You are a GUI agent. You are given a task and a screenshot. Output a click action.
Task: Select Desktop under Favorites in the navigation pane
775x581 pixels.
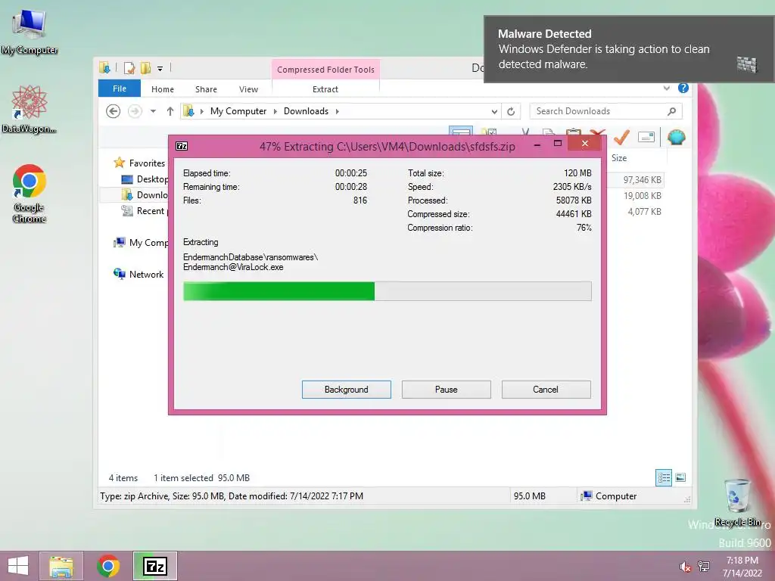click(146, 179)
